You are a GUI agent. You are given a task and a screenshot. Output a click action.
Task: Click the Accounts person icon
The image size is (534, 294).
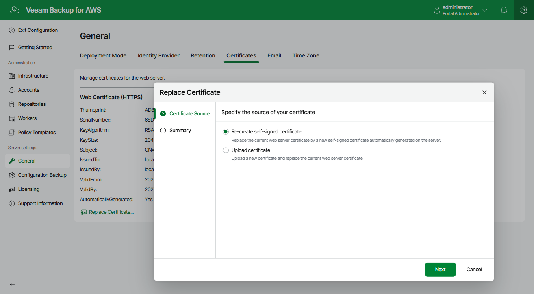click(x=12, y=90)
